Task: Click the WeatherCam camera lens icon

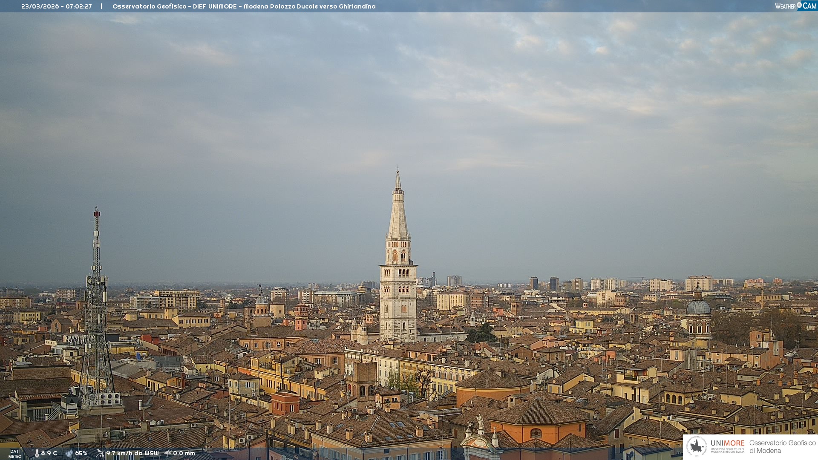Action: pos(799,5)
